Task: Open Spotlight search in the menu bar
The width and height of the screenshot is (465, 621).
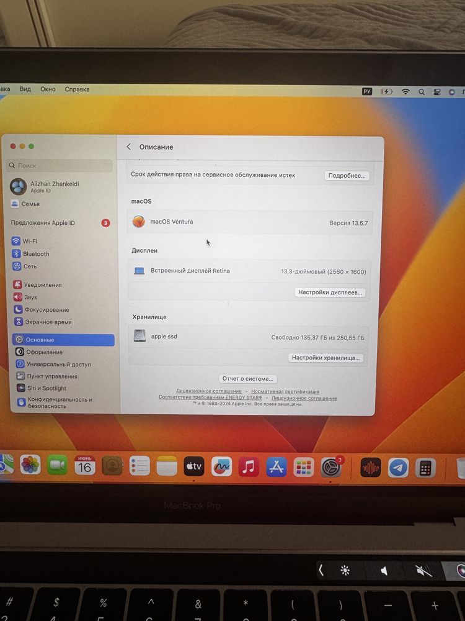Action: coord(422,92)
